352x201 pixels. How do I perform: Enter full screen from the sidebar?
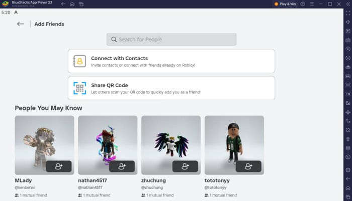348,13
